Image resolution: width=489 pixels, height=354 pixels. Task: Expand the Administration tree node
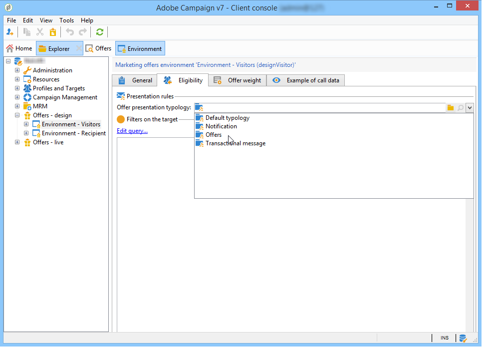click(x=17, y=70)
